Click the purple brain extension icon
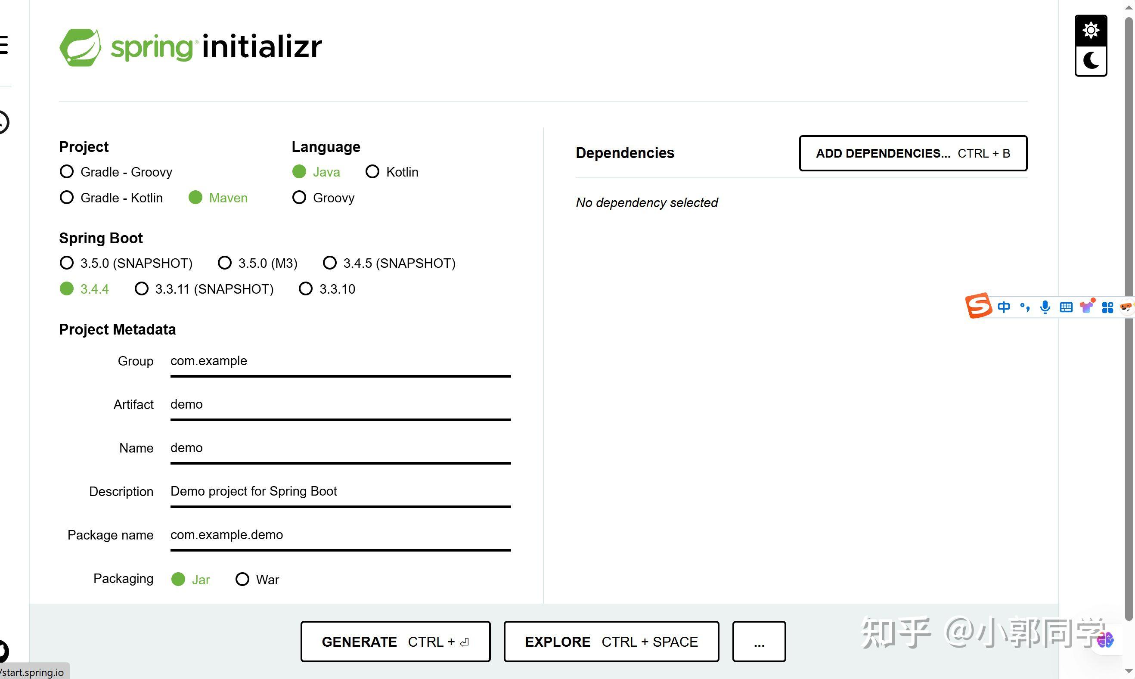This screenshot has width=1135, height=679. click(x=1105, y=640)
